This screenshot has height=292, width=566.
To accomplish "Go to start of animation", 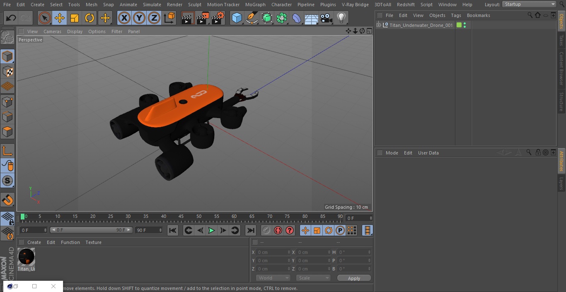I will pyautogui.click(x=173, y=230).
